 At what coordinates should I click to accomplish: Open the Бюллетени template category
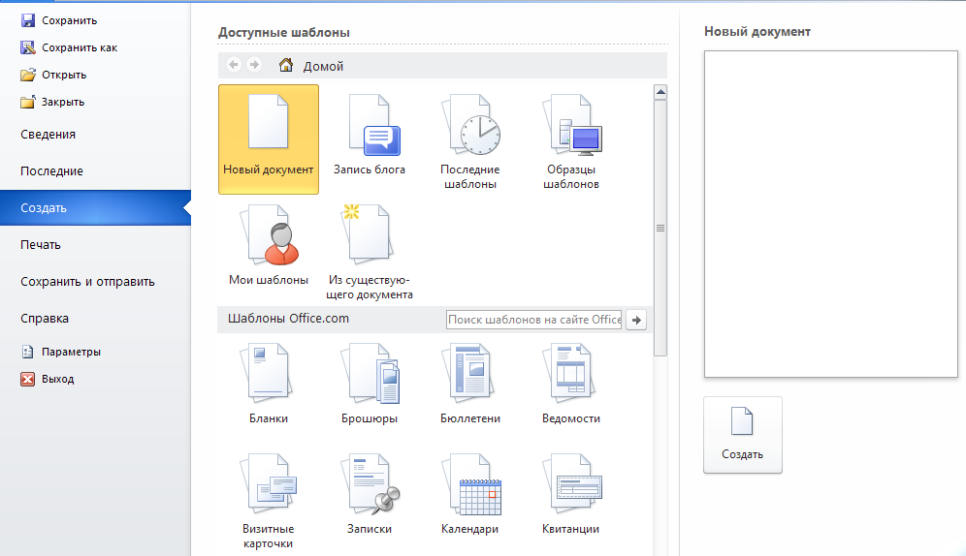(470, 384)
